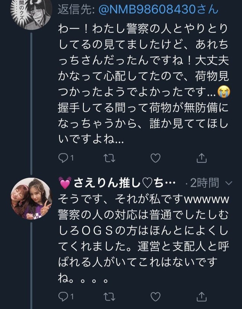Screen dimensions: 242x309
Task: Open the first tweet's text starting わー！
Action: [x=143, y=84]
